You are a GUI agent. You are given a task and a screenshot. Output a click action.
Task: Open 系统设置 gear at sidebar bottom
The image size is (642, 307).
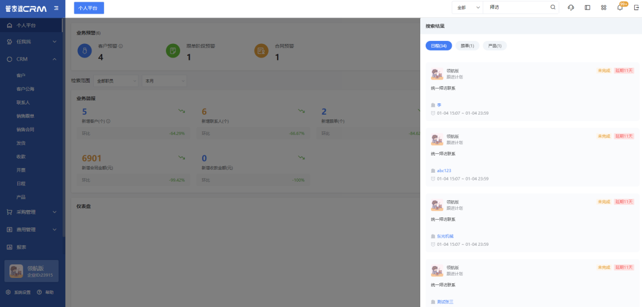[8, 292]
